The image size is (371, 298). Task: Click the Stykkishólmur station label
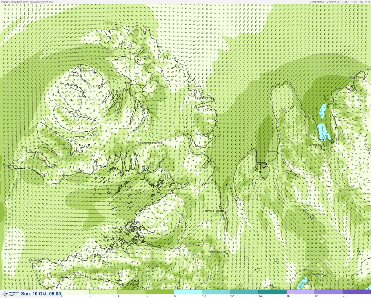[111, 237]
